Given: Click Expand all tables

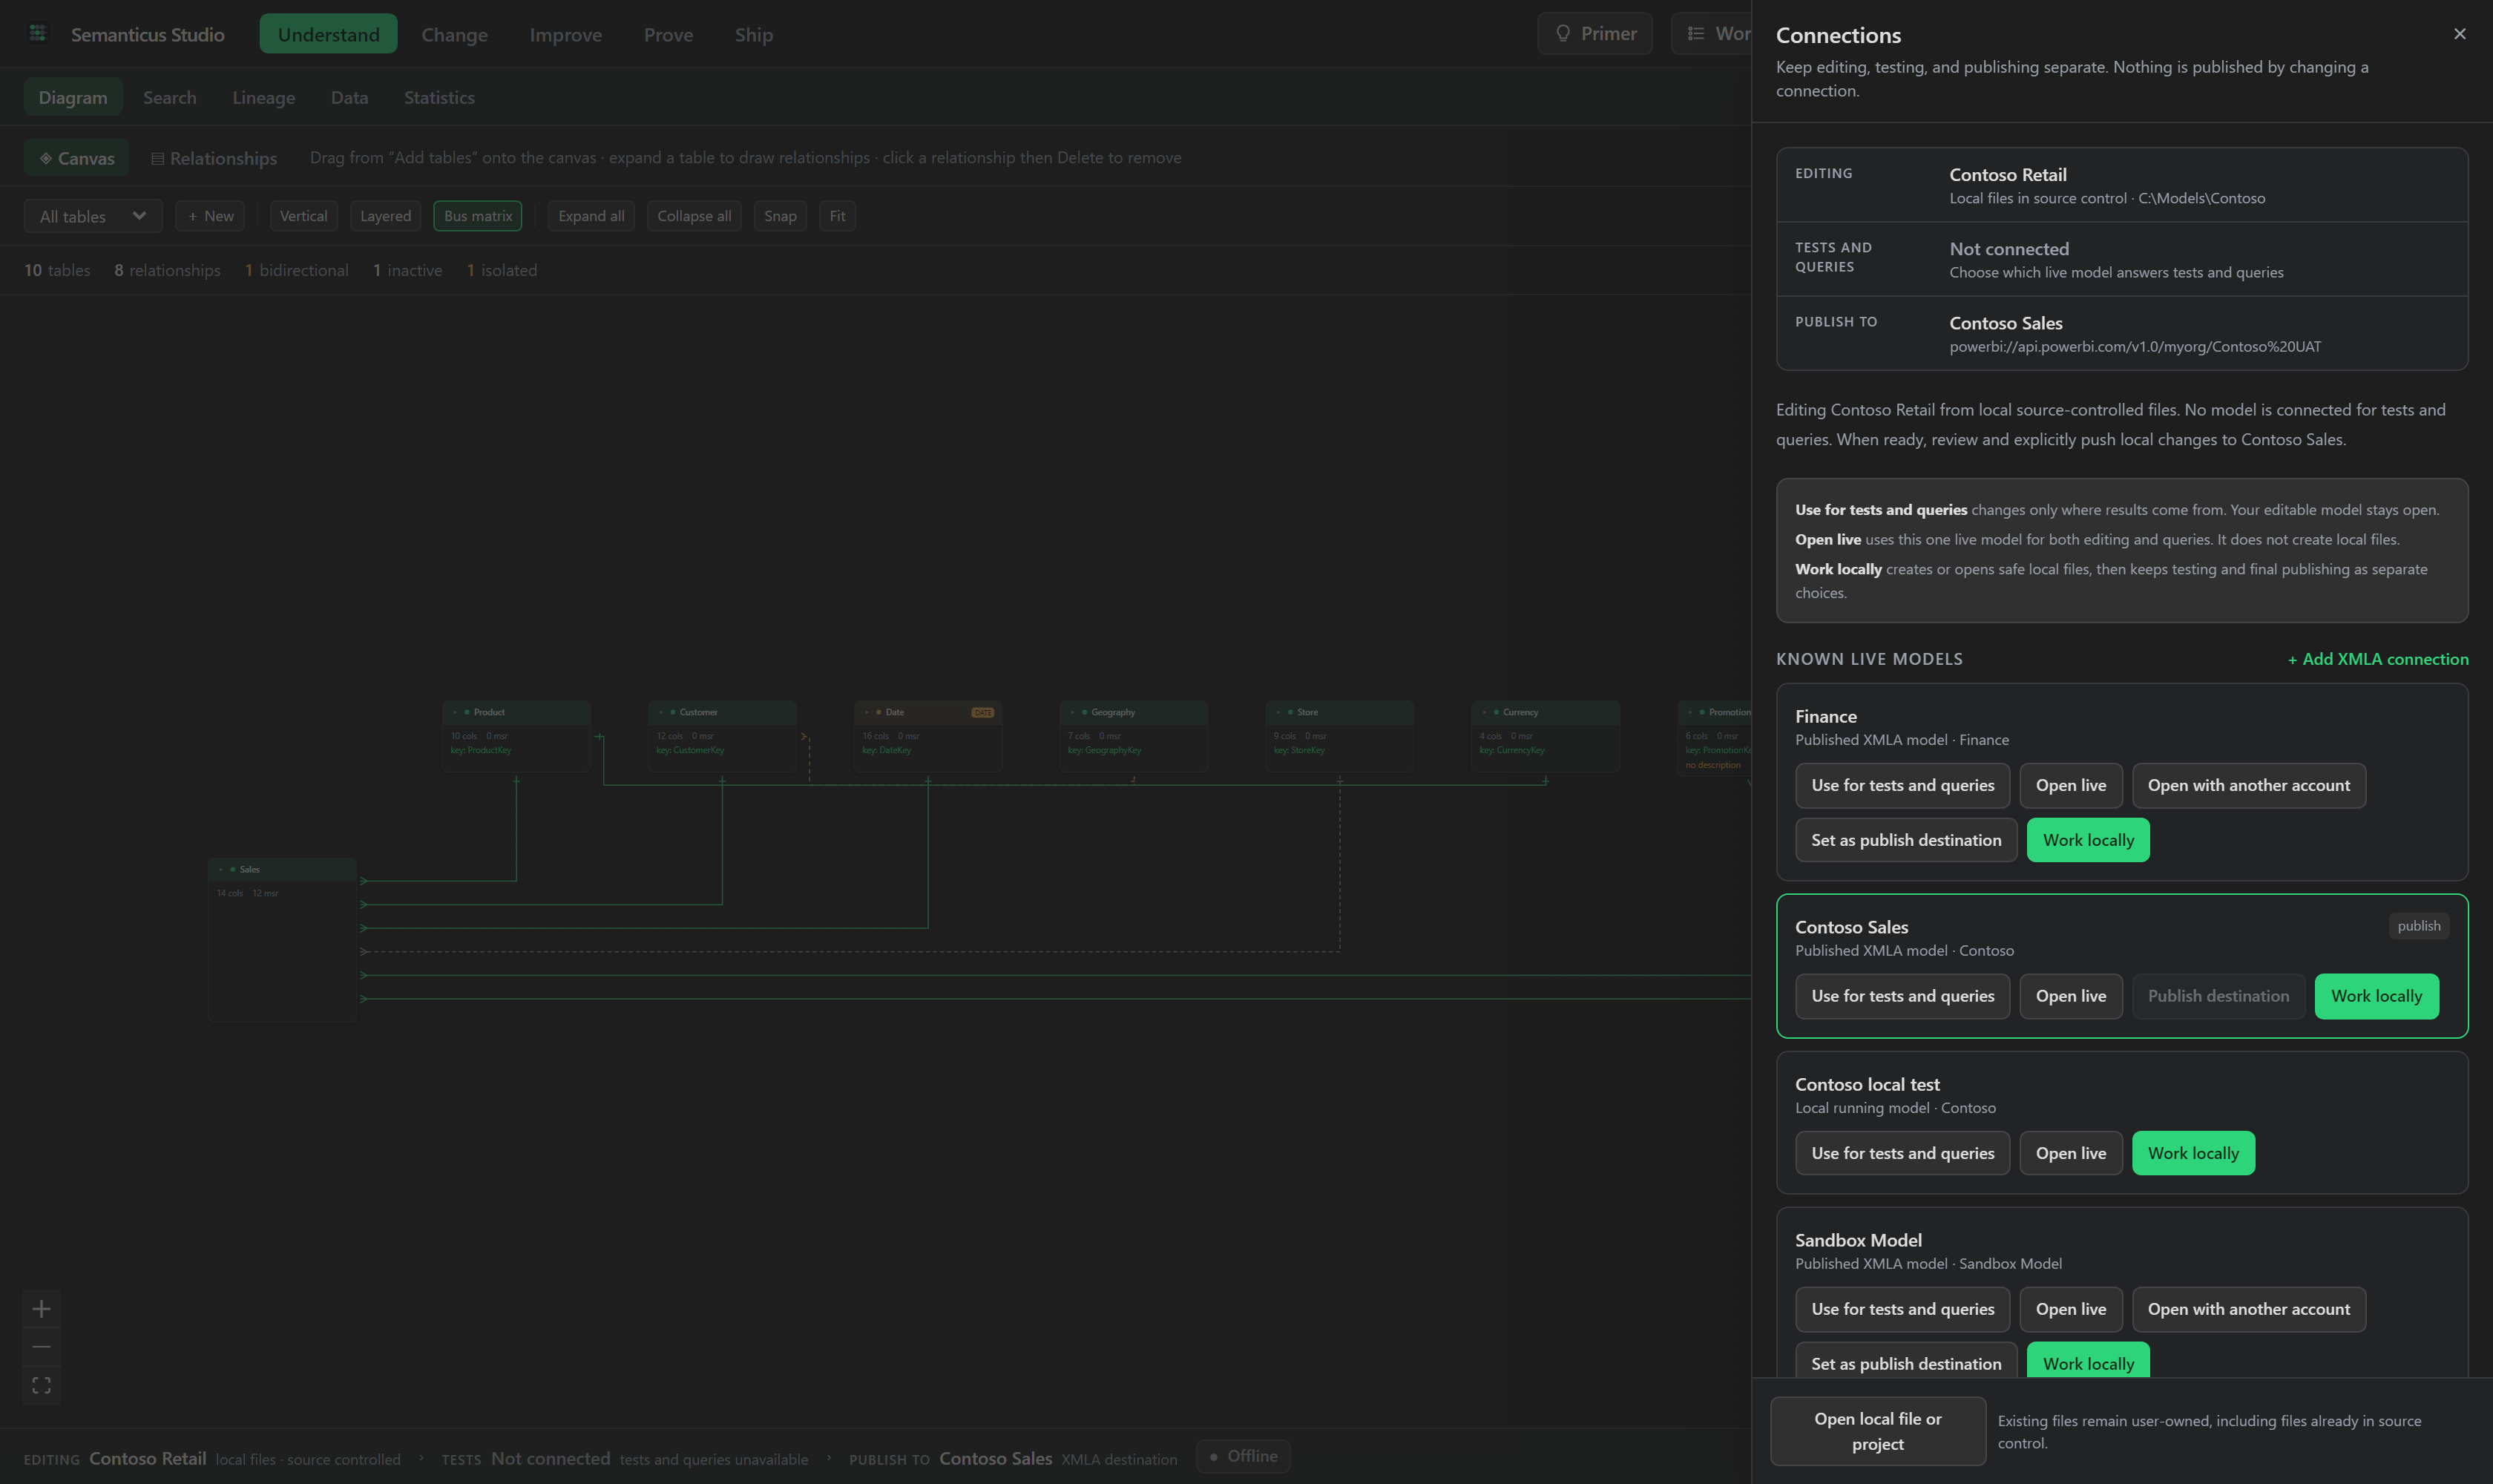Looking at the screenshot, I should coord(591,216).
